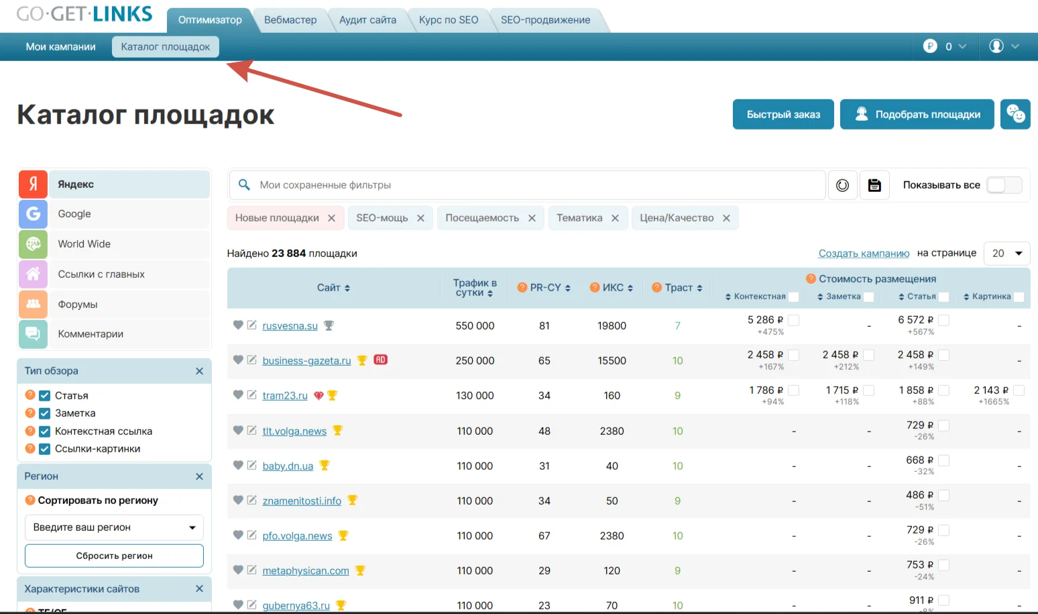Image resolution: width=1038 pixels, height=614 pixels.
Task: Go to Мои кампании menu item
Action: pyautogui.click(x=61, y=46)
